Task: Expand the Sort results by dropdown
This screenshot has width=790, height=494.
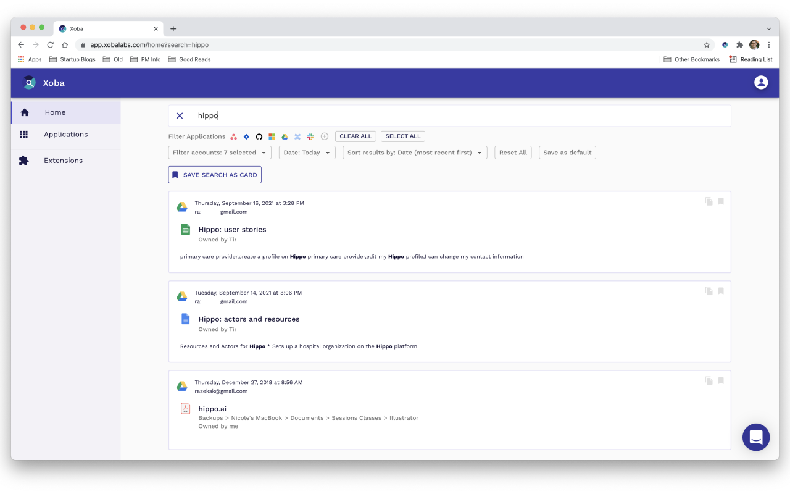Action: point(415,153)
